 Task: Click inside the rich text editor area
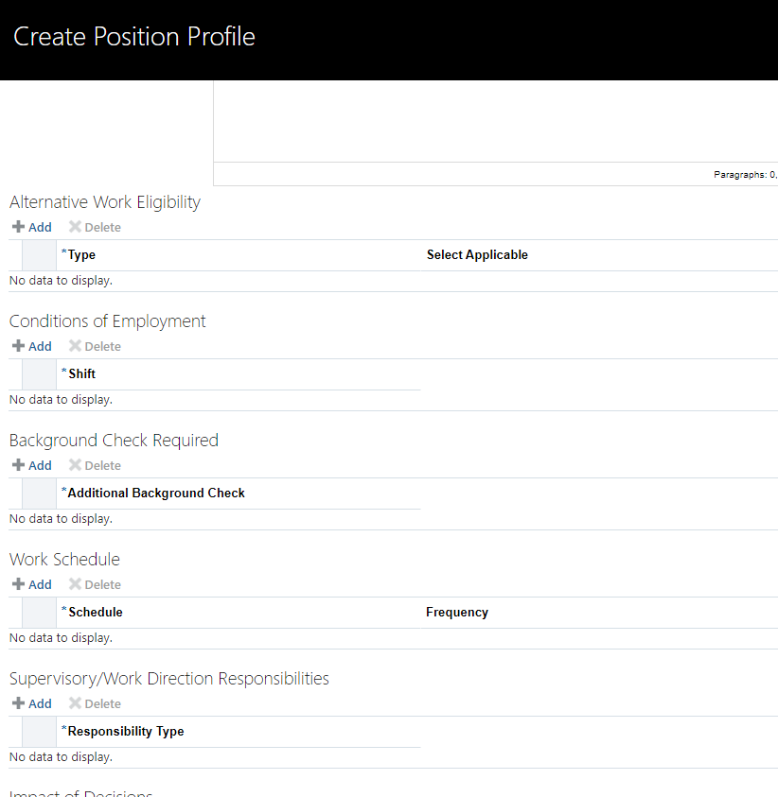click(x=492, y=123)
